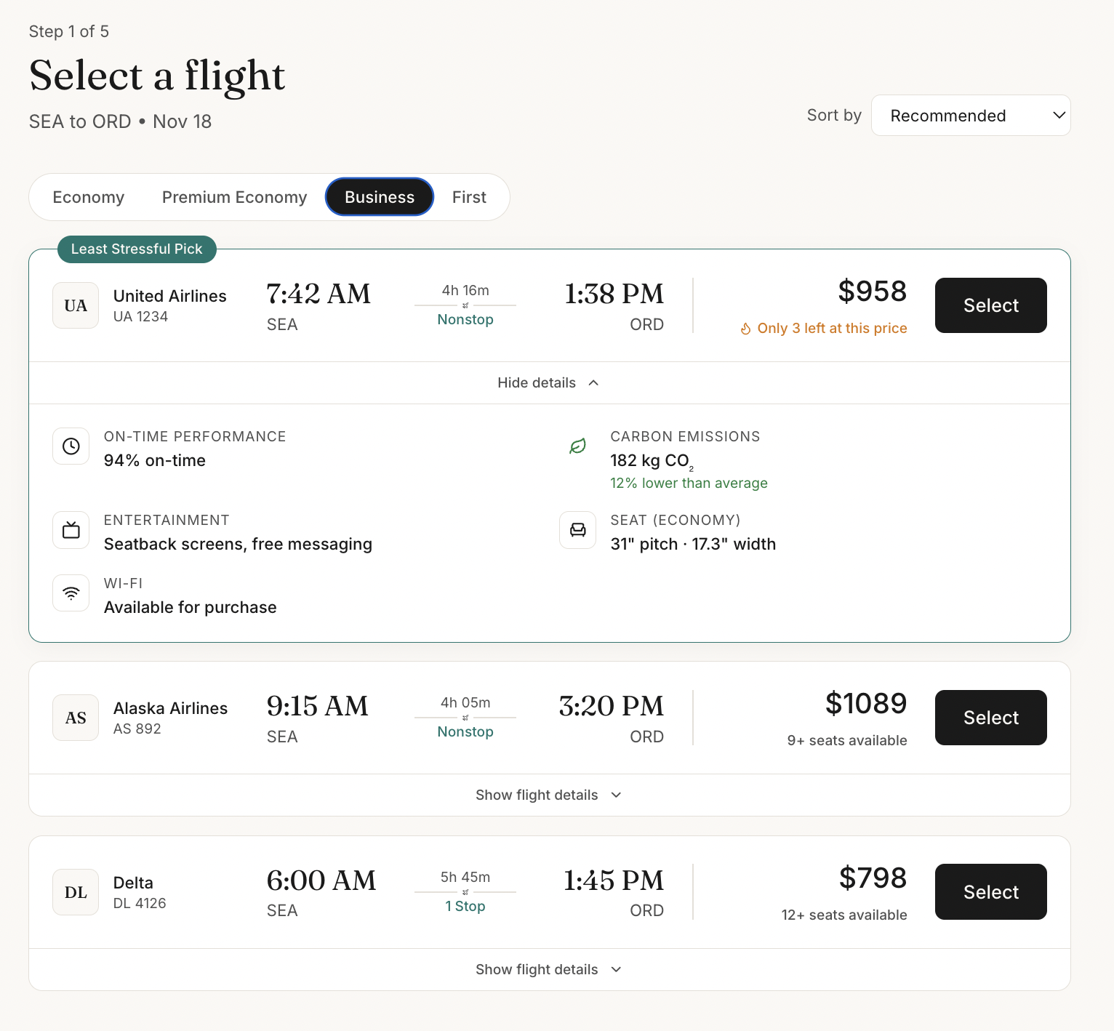The image size is (1114, 1031).
Task: Click flight number UA 1234
Action: (140, 317)
